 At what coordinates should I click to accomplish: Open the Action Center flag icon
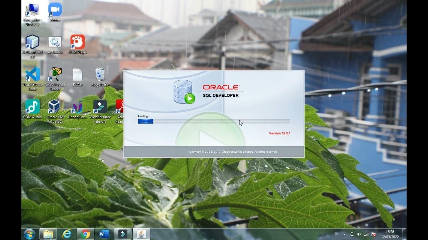coord(373,234)
